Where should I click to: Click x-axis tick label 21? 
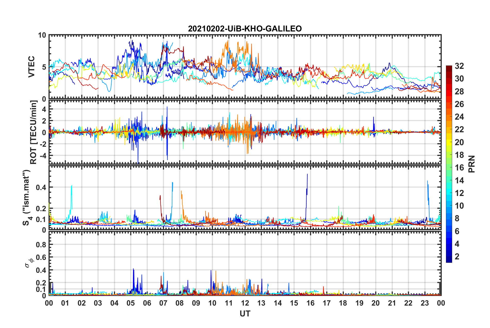pos(392,303)
